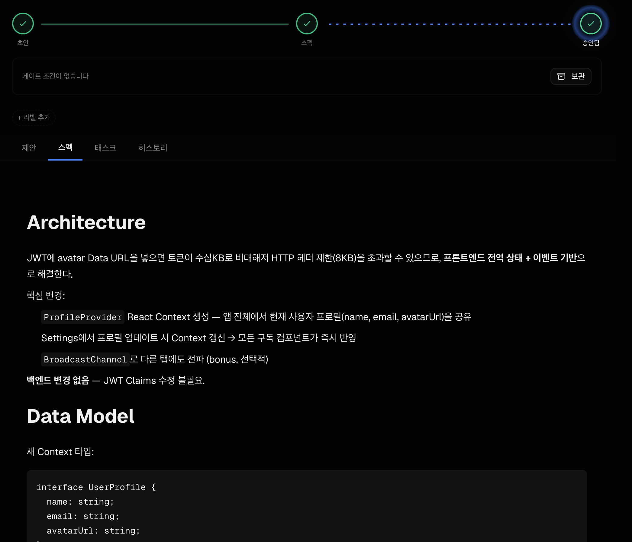
Task: Click the 스펙 stage checkmark icon
Action: [x=307, y=23]
